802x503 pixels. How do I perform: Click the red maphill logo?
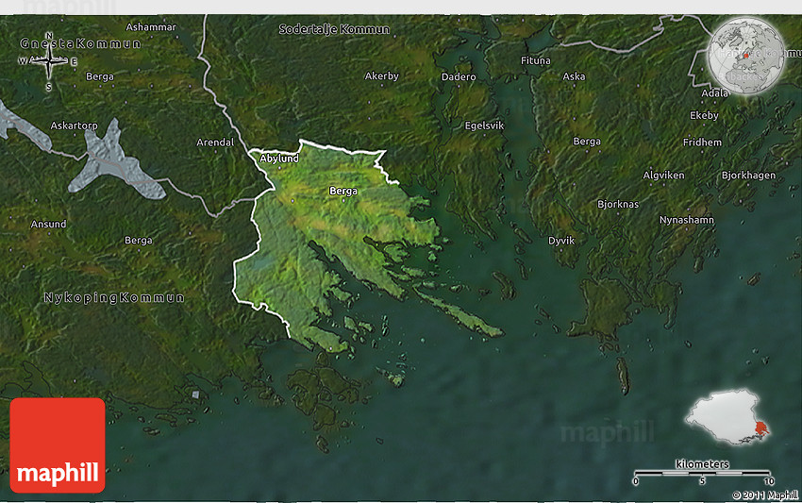click(x=58, y=445)
